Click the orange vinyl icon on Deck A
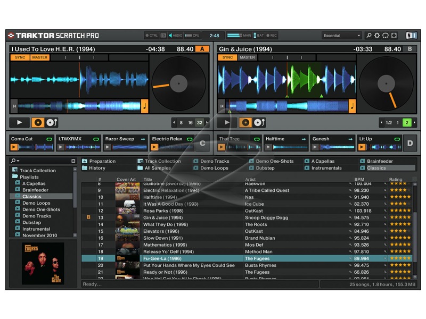The image size is (426, 319). pyautogui.click(x=38, y=122)
